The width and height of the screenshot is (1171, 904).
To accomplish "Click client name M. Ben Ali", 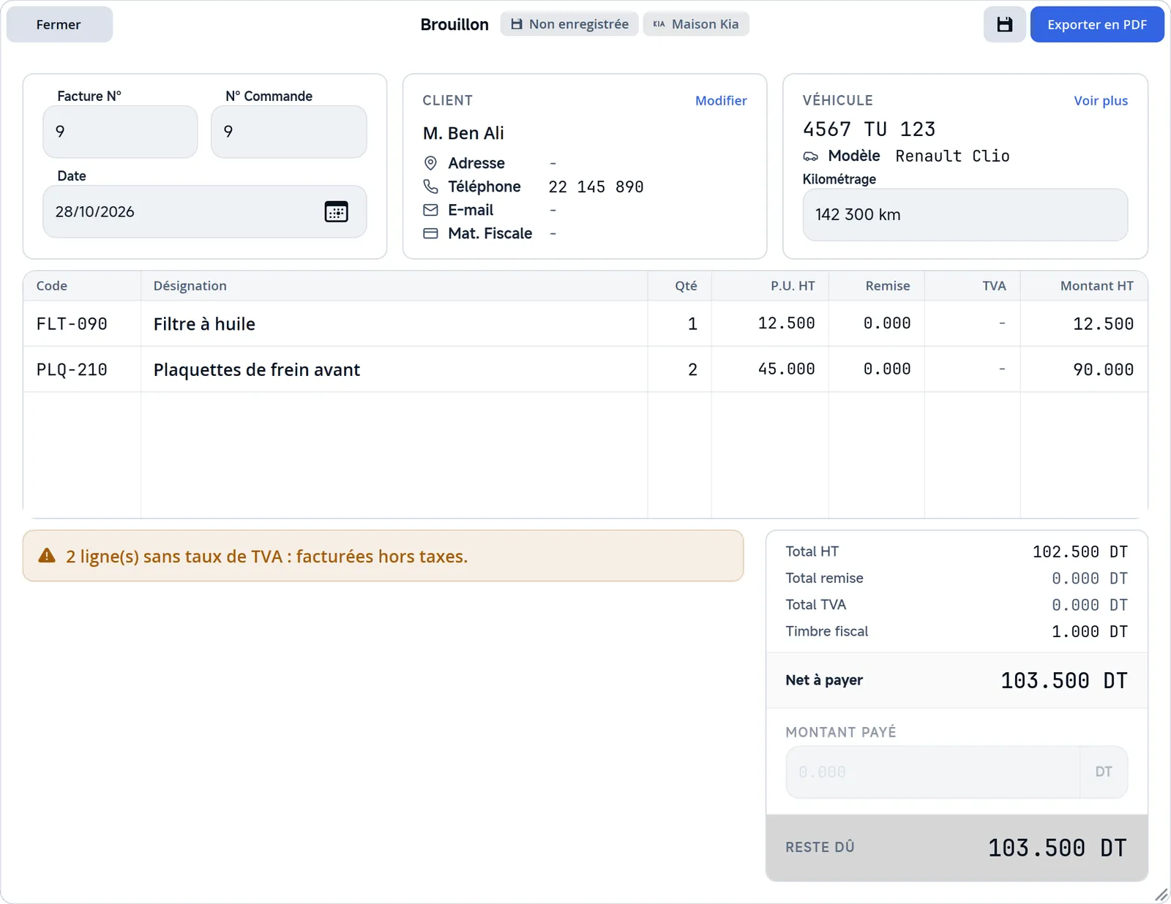I will coord(463,133).
